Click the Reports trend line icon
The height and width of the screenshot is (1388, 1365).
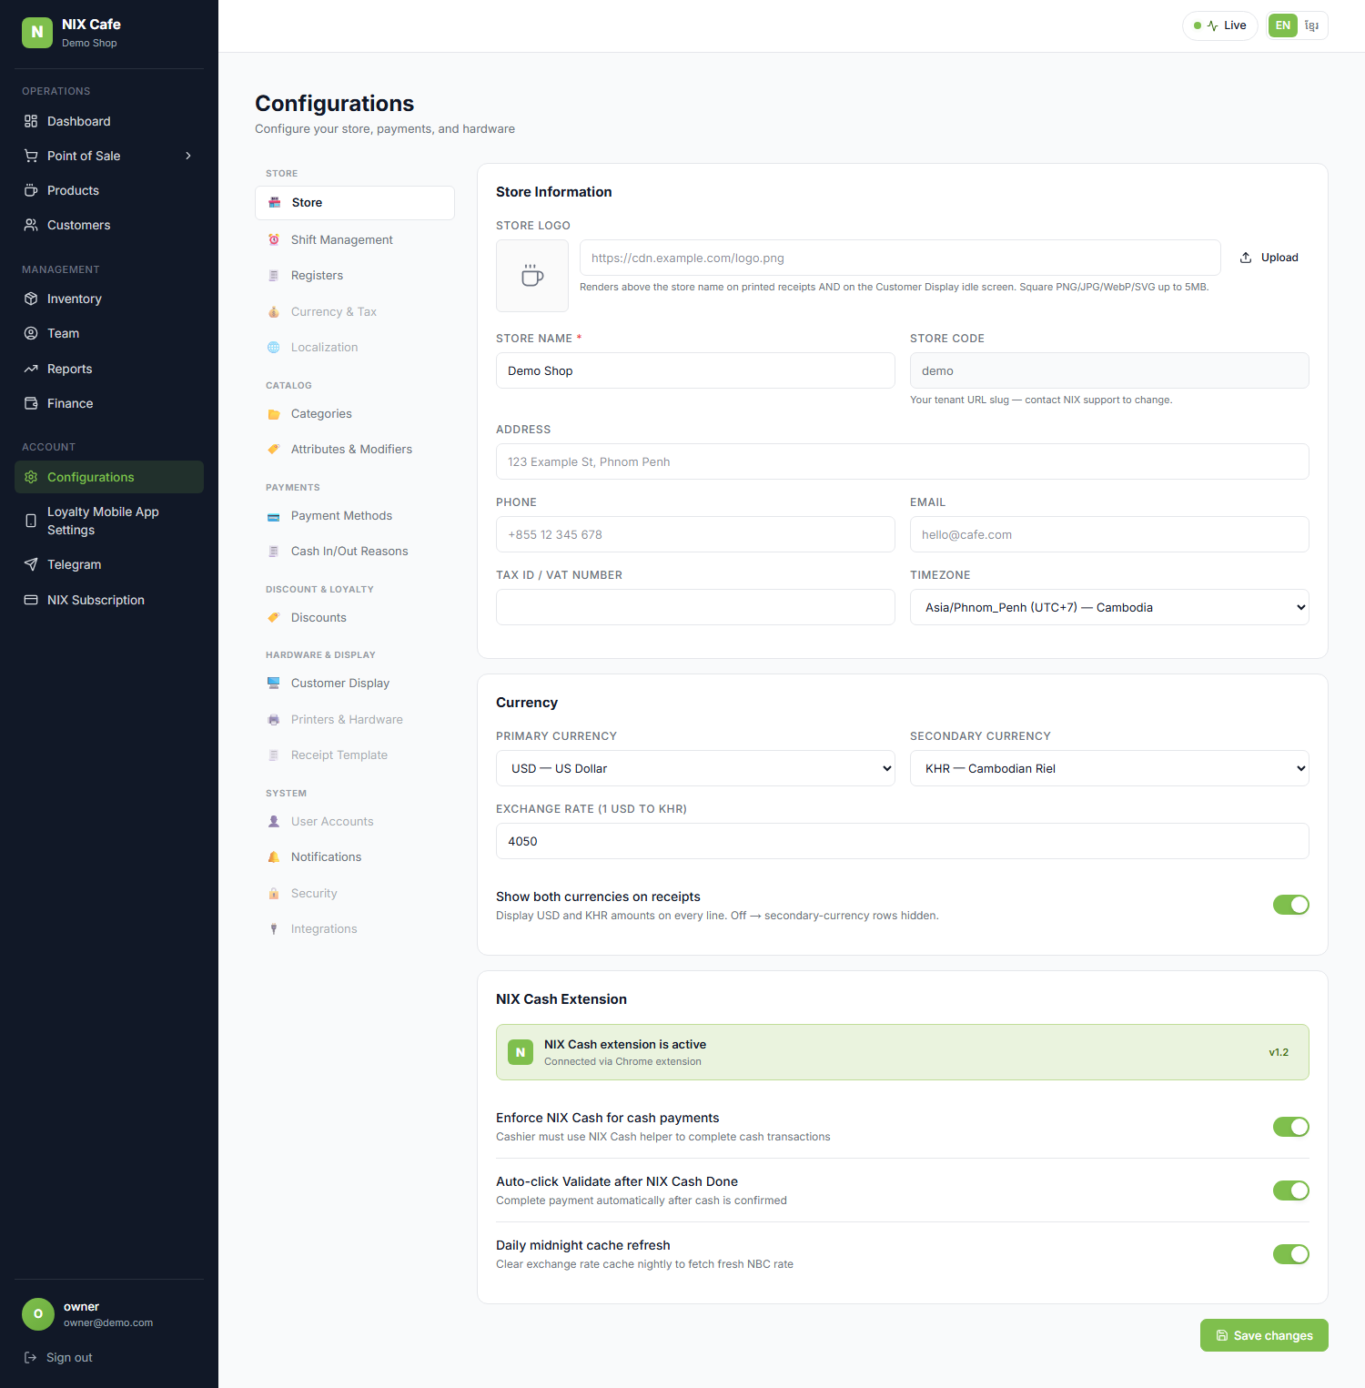point(31,369)
